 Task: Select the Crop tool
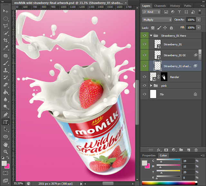coord(5,40)
